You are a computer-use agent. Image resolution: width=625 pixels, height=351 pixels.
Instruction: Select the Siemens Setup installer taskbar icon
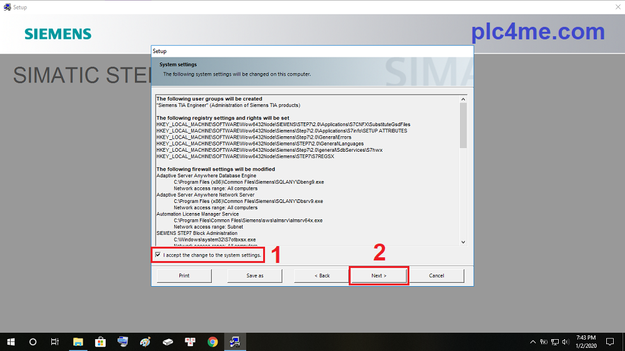click(x=235, y=342)
